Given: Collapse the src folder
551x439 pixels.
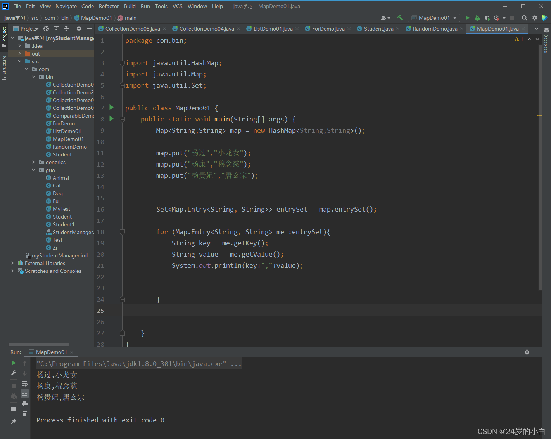Looking at the screenshot, I should click(19, 61).
